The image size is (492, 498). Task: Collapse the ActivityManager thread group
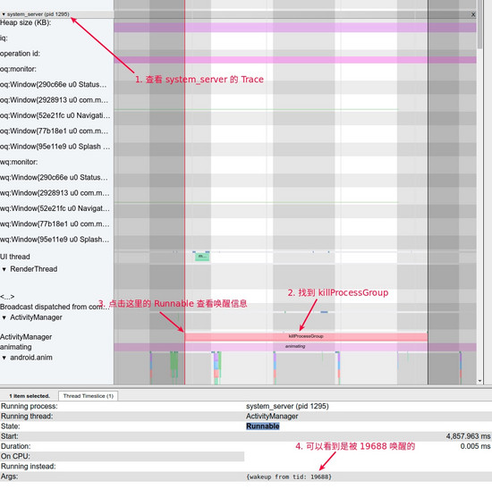[x=4, y=317]
